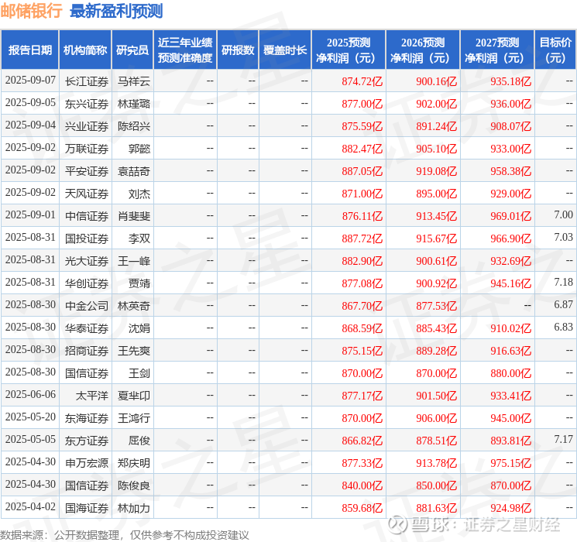Click the 机构简称 column header
This screenshot has width=577, height=542.
85,50
